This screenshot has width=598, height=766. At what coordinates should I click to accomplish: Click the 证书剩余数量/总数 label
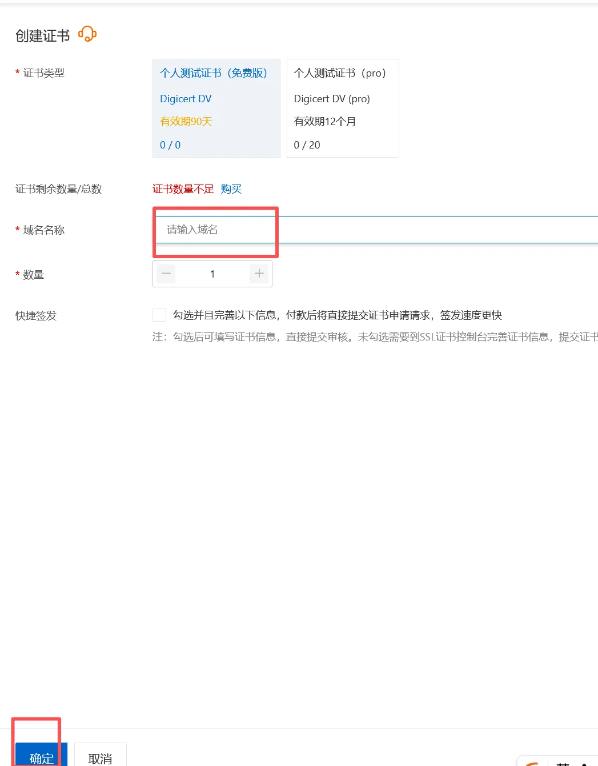pyautogui.click(x=59, y=189)
